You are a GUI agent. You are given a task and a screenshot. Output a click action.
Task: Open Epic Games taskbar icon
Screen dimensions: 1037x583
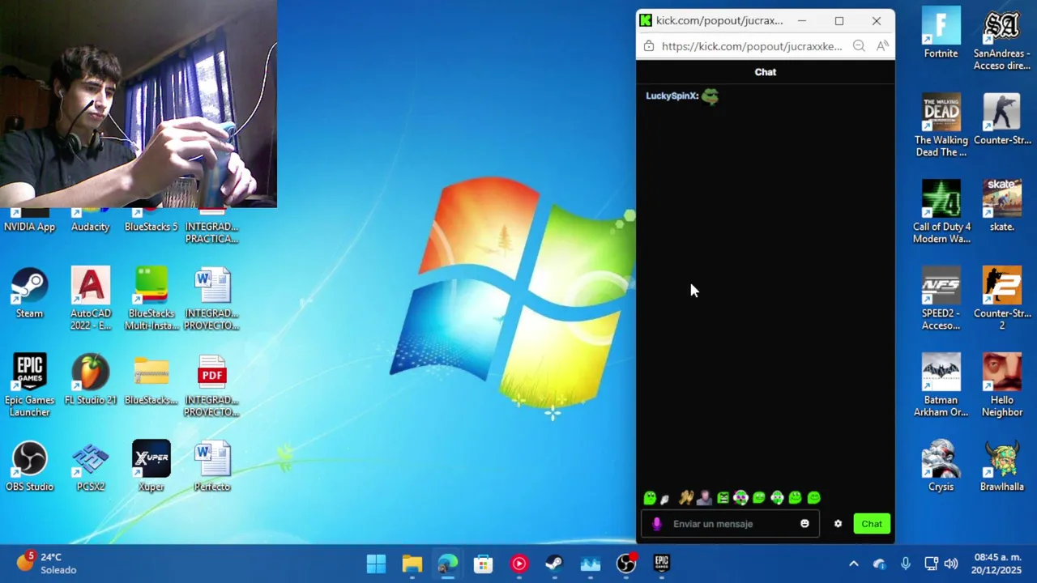(x=662, y=564)
